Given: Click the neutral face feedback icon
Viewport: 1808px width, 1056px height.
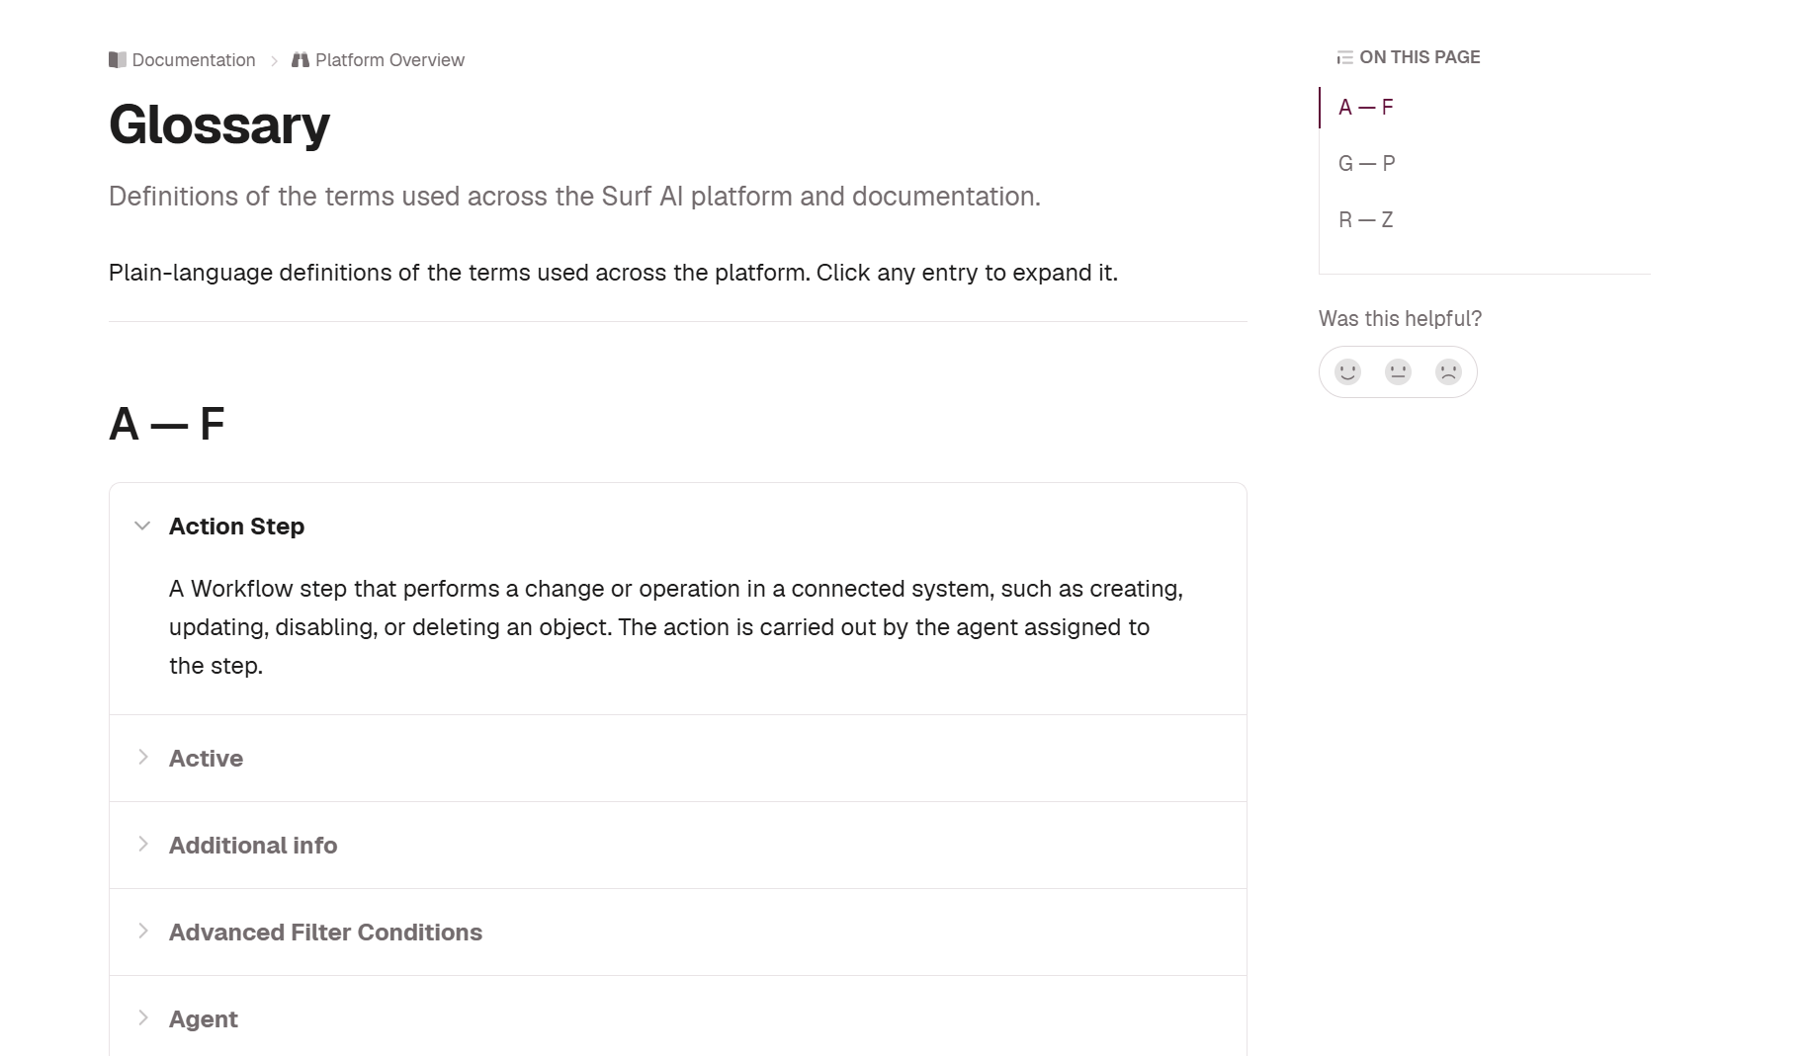Looking at the screenshot, I should [1398, 371].
